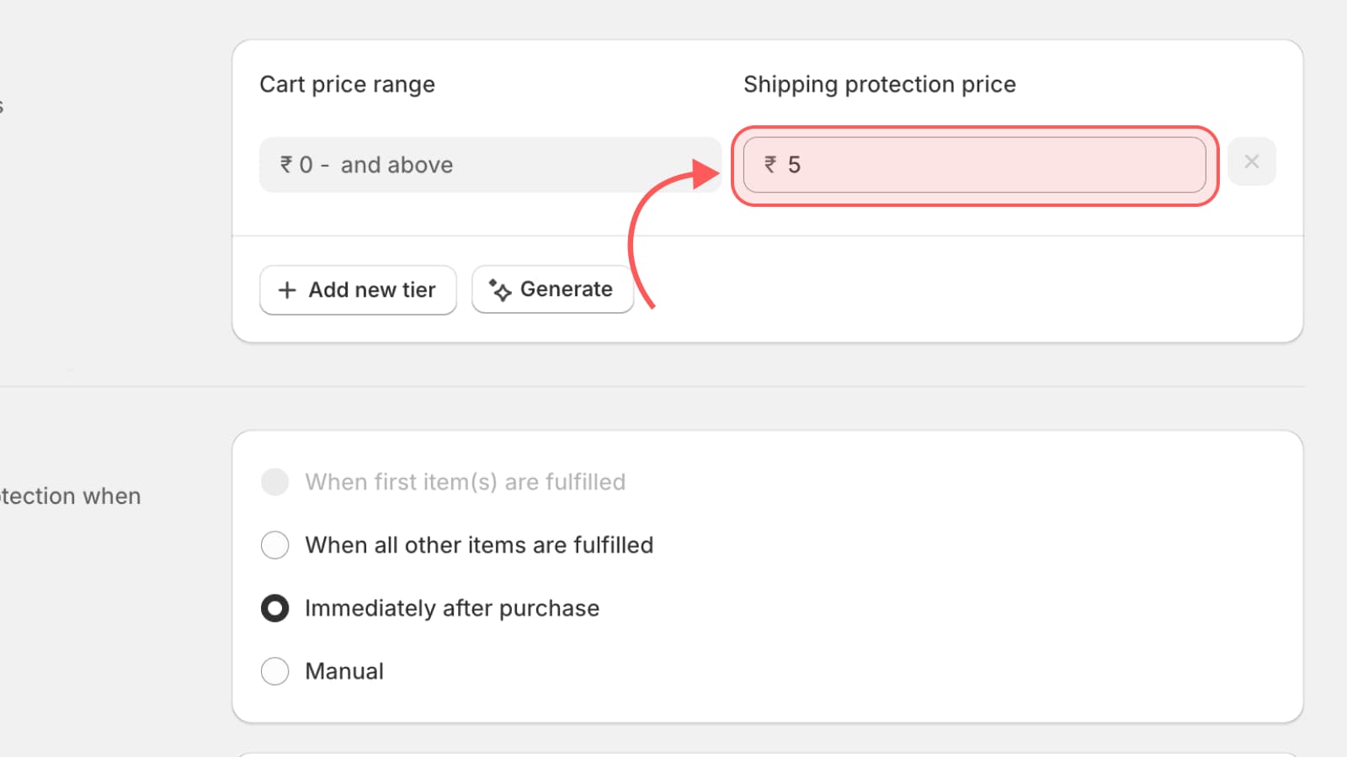This screenshot has height=757, width=1347.
Task: Click the rupee symbol in cart range field
Action: [286, 165]
